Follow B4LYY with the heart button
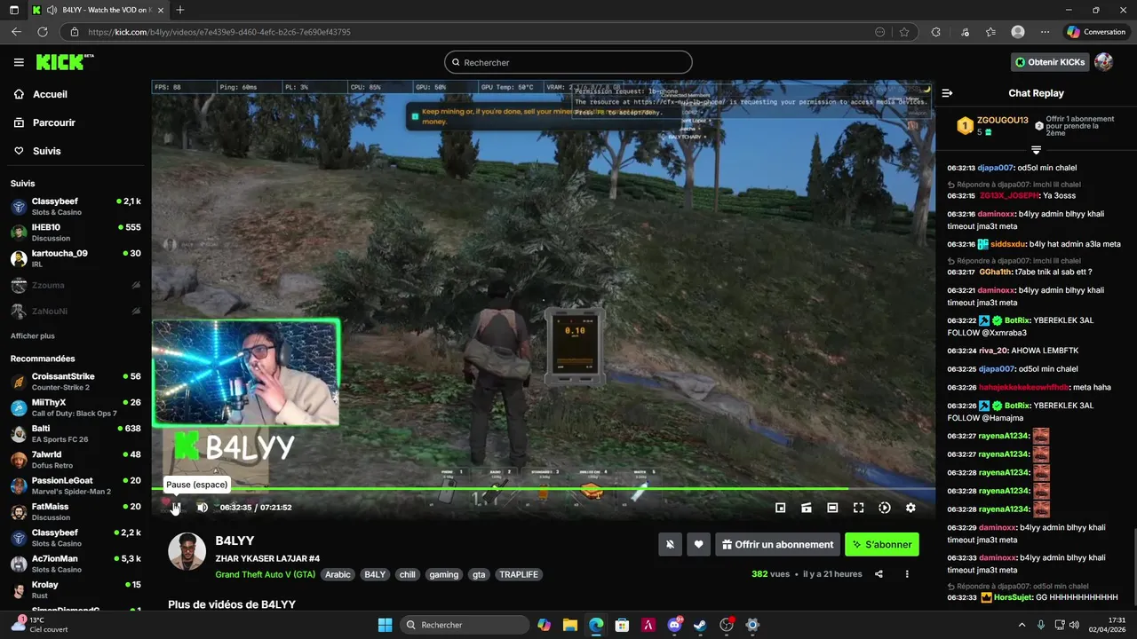 tap(699, 545)
